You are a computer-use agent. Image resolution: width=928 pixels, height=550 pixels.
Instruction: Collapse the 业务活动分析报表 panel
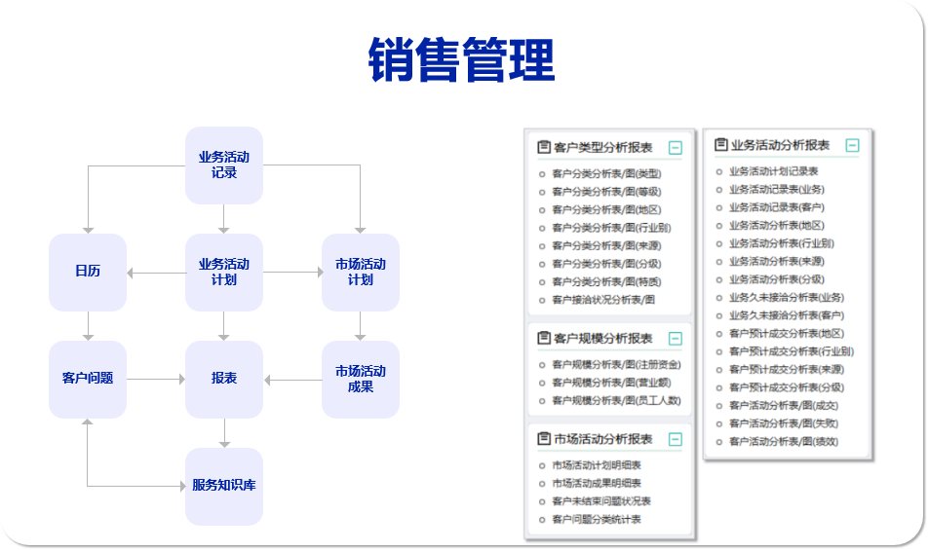pyautogui.click(x=853, y=145)
